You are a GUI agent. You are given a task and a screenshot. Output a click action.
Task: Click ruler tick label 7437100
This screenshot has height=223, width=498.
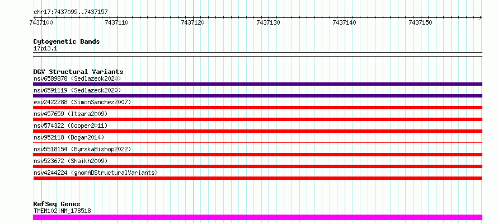[x=41, y=22]
